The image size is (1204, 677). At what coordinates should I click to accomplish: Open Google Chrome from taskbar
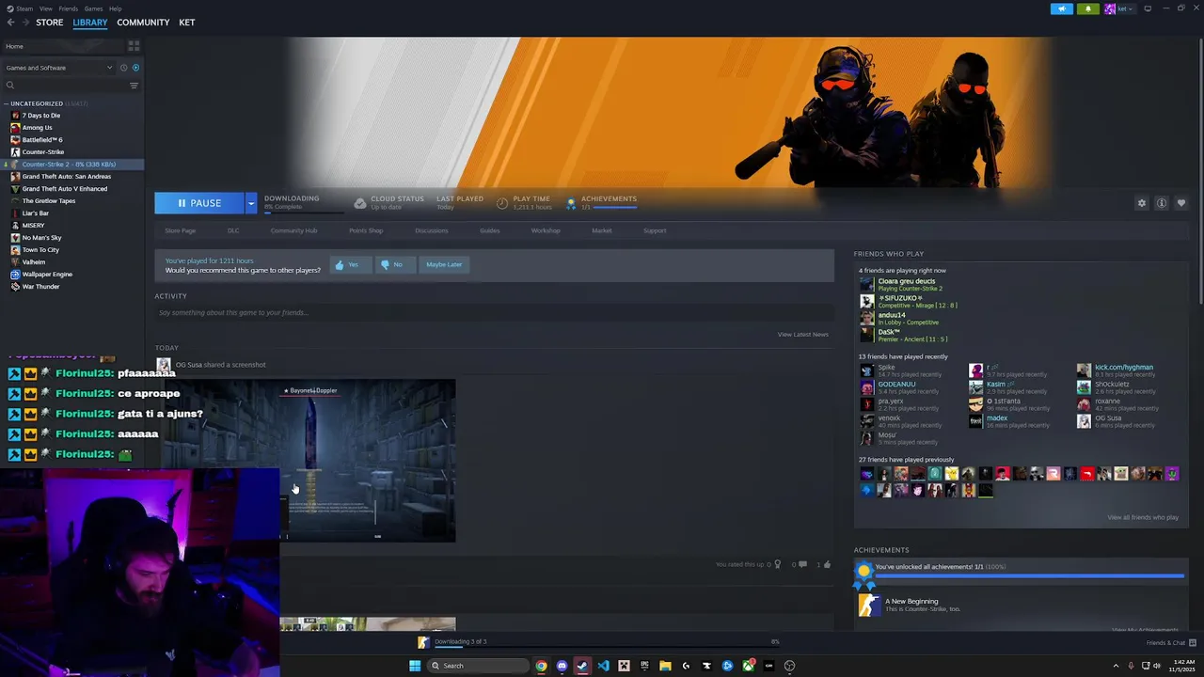(x=541, y=666)
